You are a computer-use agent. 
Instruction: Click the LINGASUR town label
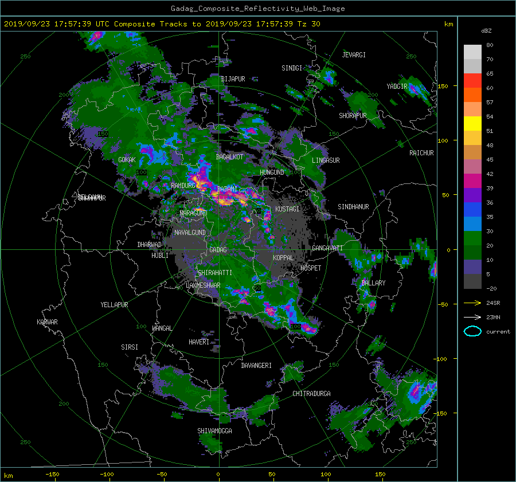pyautogui.click(x=326, y=160)
